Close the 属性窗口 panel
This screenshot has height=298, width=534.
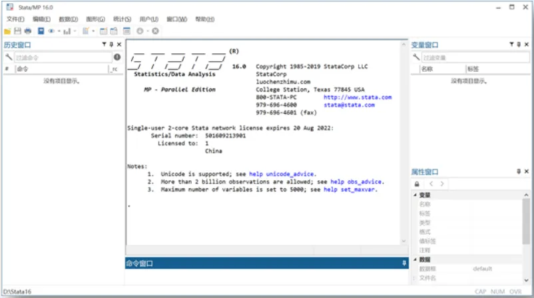coord(527,172)
